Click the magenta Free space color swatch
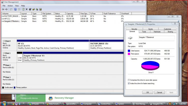The width and height of the screenshot is (188, 106). click(129, 54)
